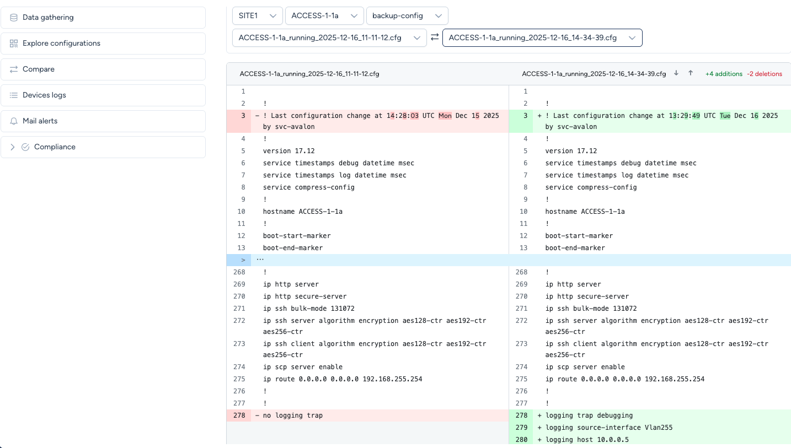Open the left file 11-11-12.cfg dropdown
The image size is (791, 448).
coord(329,38)
